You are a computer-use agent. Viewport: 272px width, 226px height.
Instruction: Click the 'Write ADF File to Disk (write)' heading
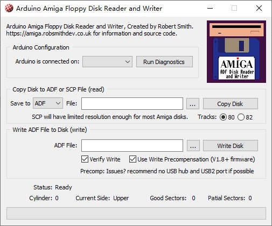pos(50,130)
